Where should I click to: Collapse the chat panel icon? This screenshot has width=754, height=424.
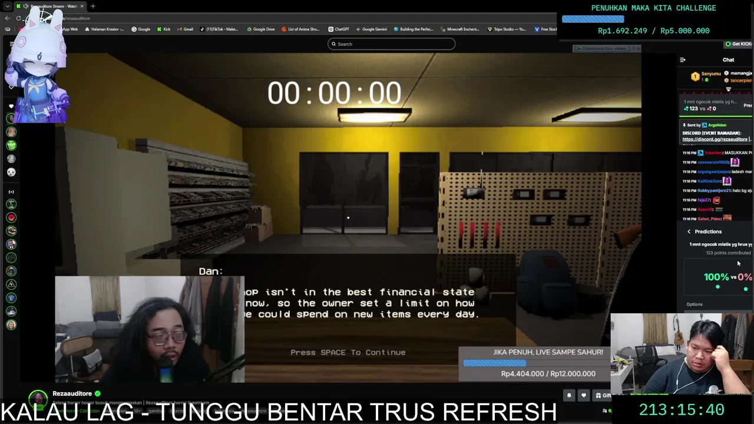[x=683, y=59]
